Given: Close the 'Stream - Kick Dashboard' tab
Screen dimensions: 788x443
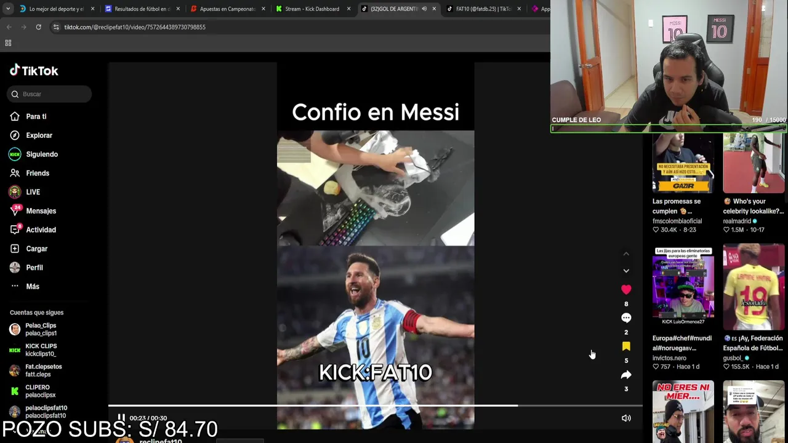Looking at the screenshot, I should 348,9.
